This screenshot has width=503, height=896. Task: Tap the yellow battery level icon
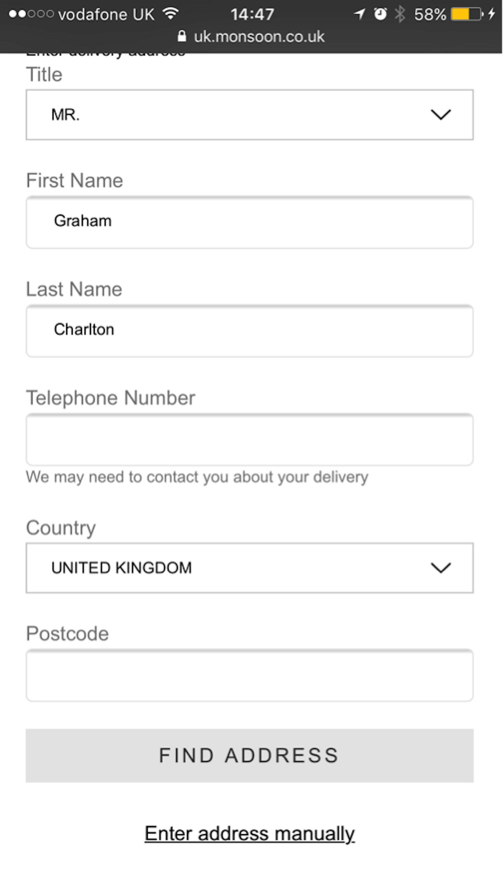[466, 14]
